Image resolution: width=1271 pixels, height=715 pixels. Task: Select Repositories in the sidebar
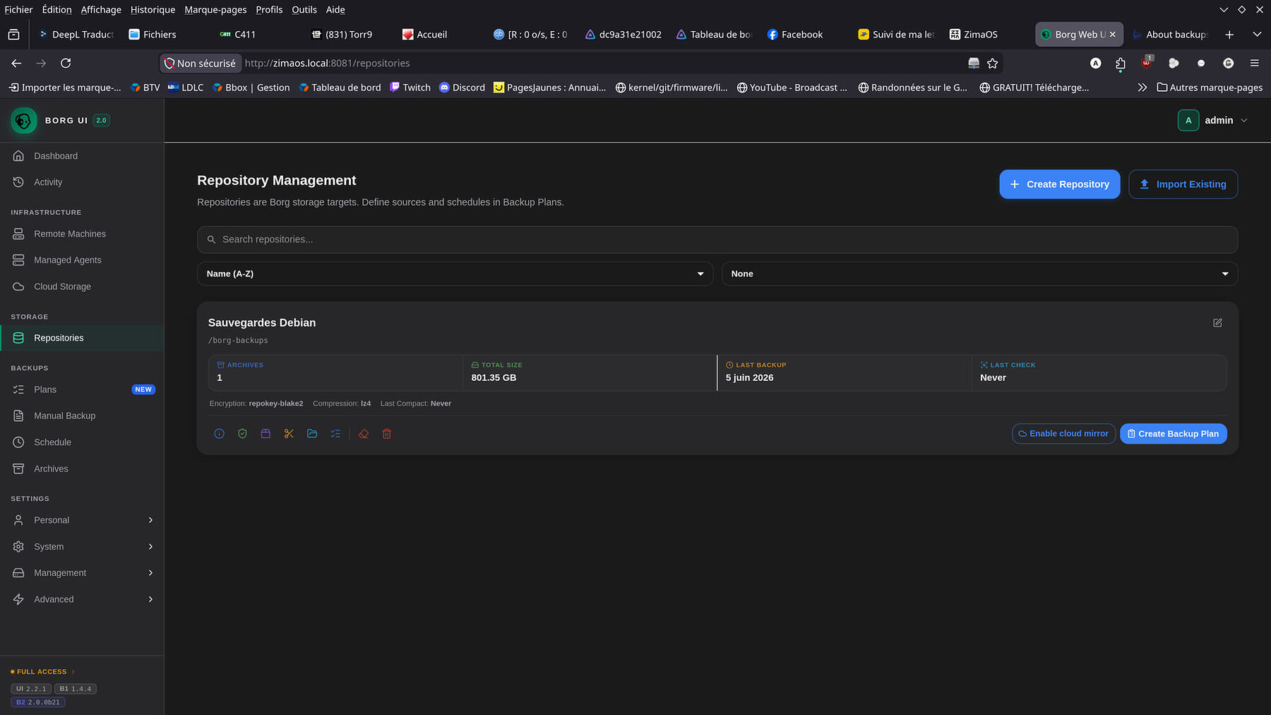pyautogui.click(x=82, y=338)
